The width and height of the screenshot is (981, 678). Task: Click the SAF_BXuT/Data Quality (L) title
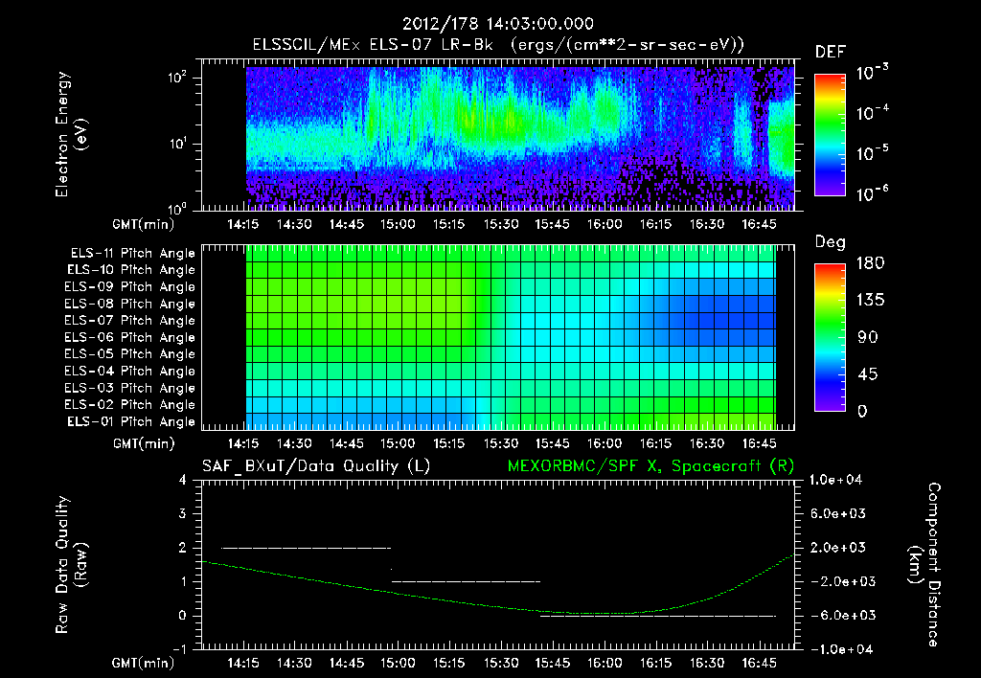click(x=316, y=466)
